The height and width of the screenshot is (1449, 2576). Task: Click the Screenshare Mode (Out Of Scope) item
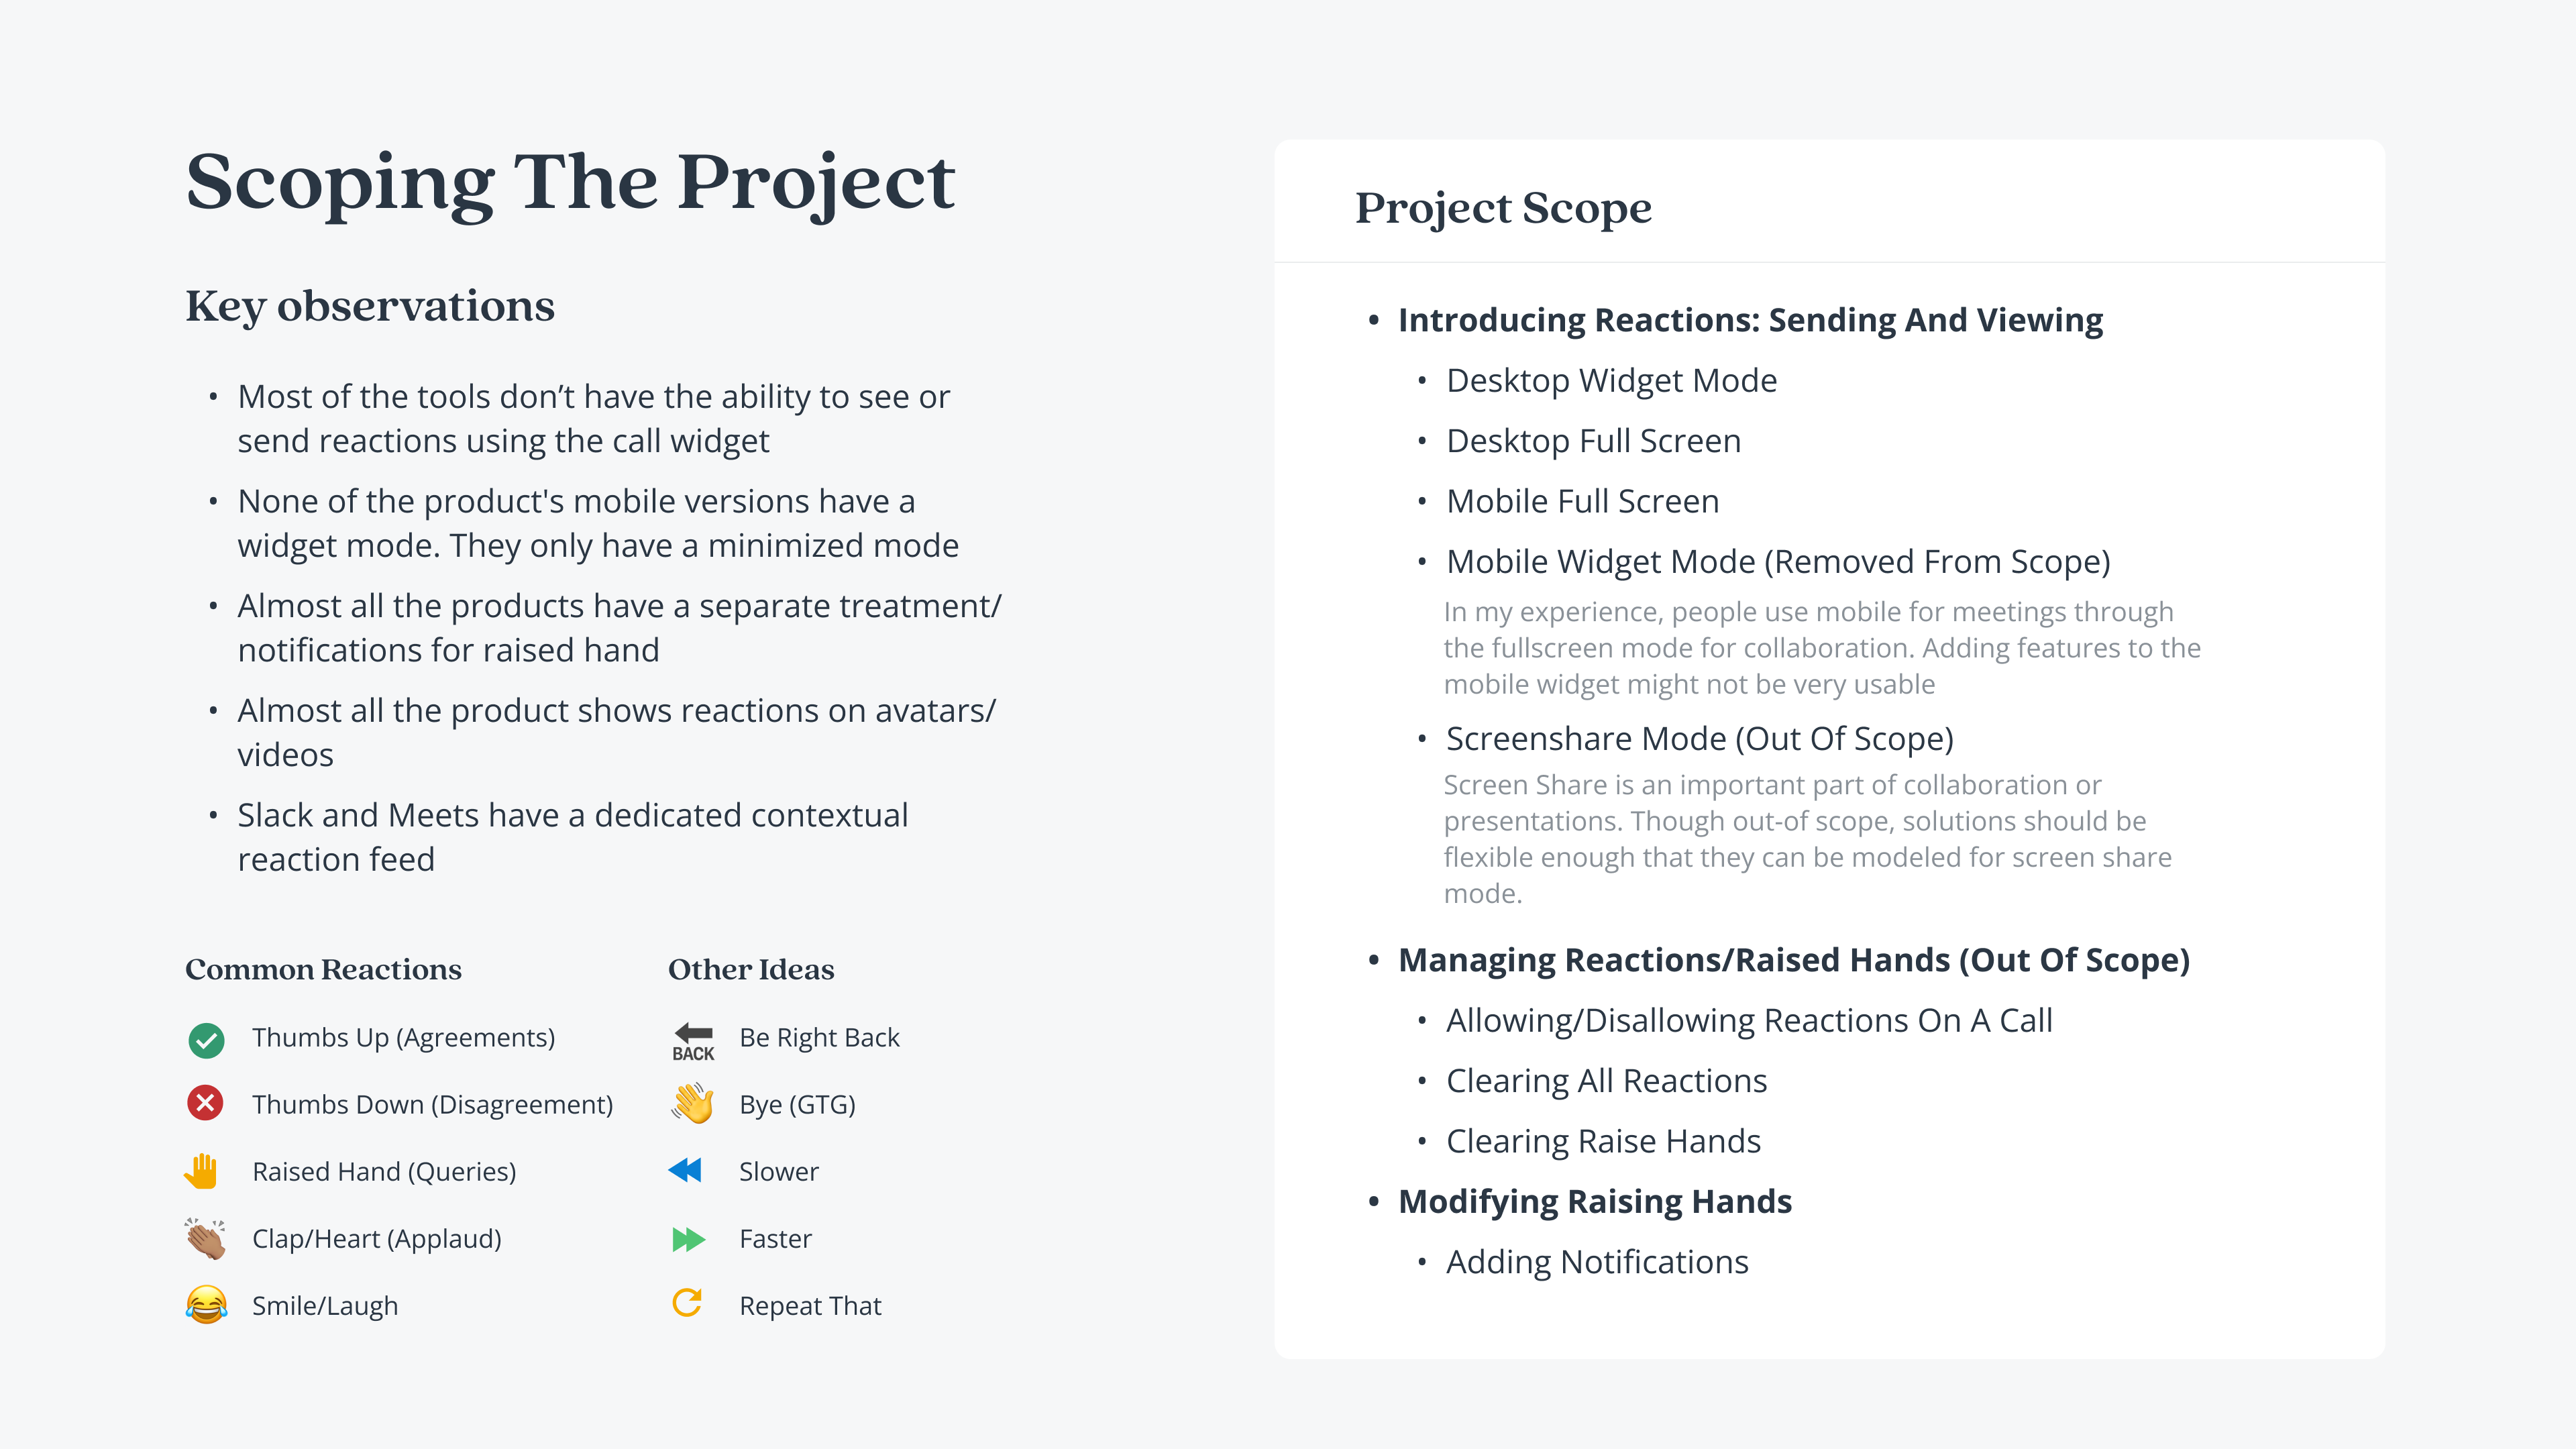(x=1699, y=739)
